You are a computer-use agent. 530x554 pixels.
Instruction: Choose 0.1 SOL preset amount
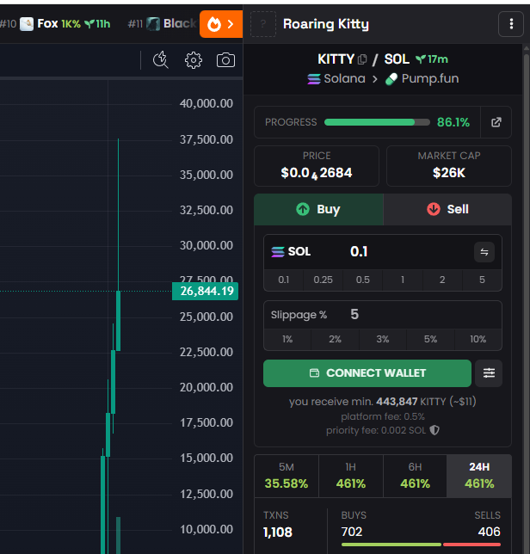(284, 280)
